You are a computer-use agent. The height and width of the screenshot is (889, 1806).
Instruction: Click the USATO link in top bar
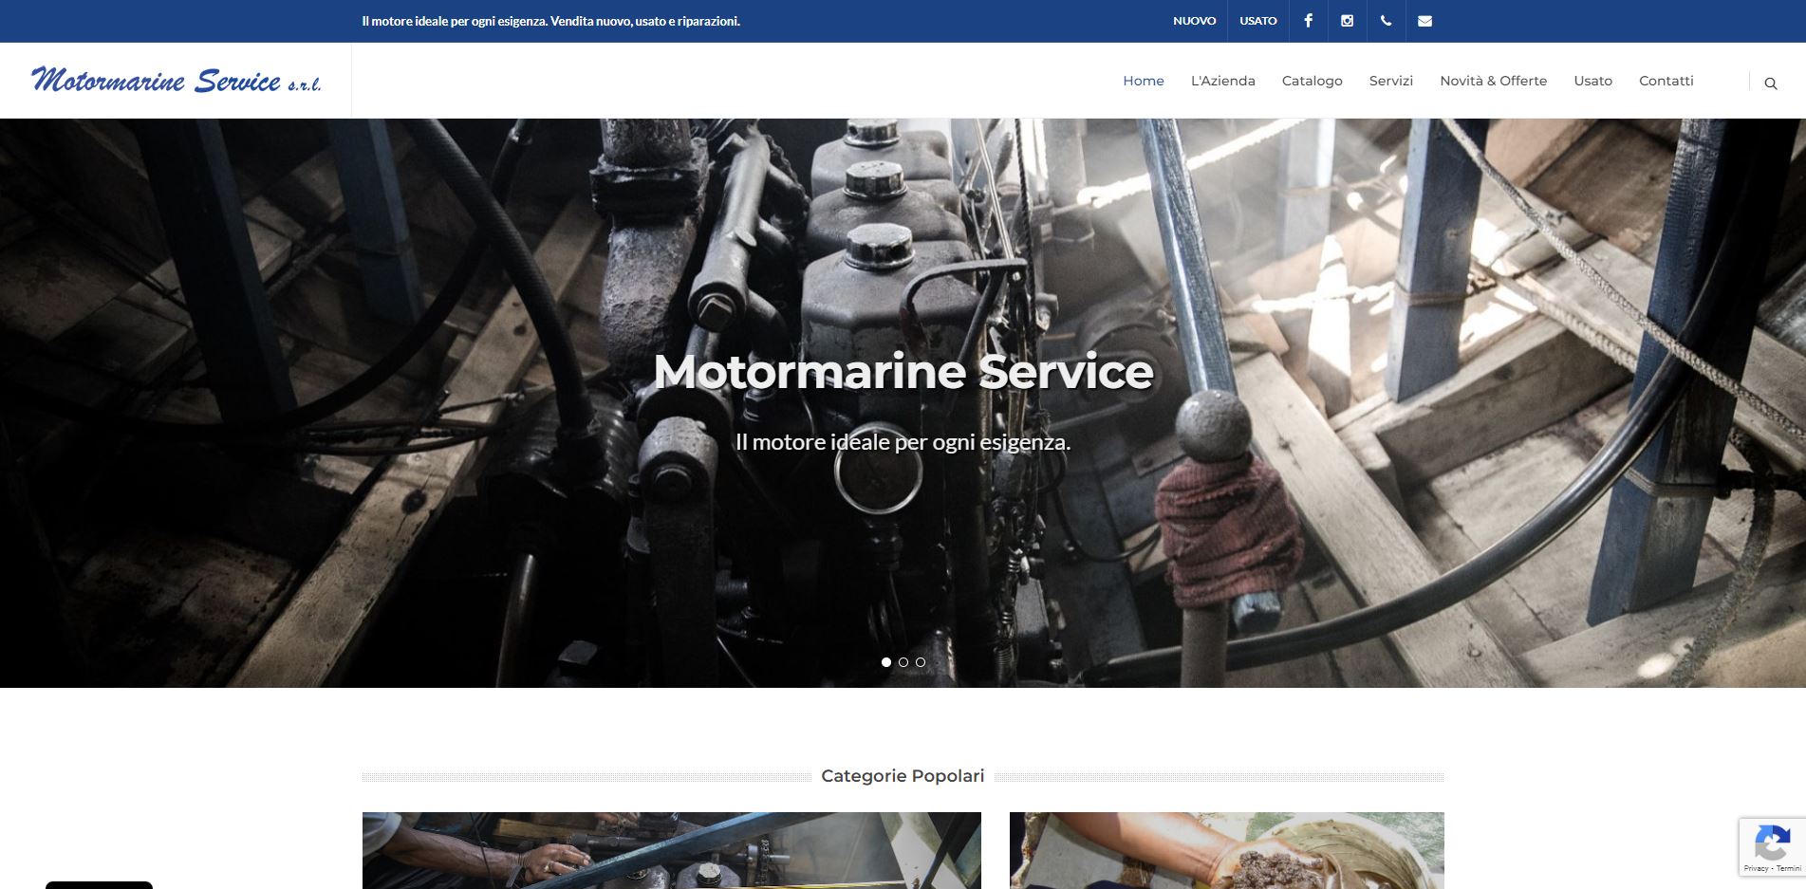[x=1257, y=20]
